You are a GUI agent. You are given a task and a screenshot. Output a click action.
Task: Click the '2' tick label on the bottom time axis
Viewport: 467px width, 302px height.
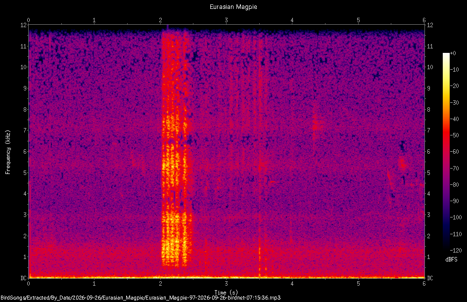pos(160,284)
